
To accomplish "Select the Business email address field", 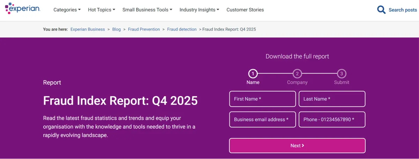I will (262, 120).
